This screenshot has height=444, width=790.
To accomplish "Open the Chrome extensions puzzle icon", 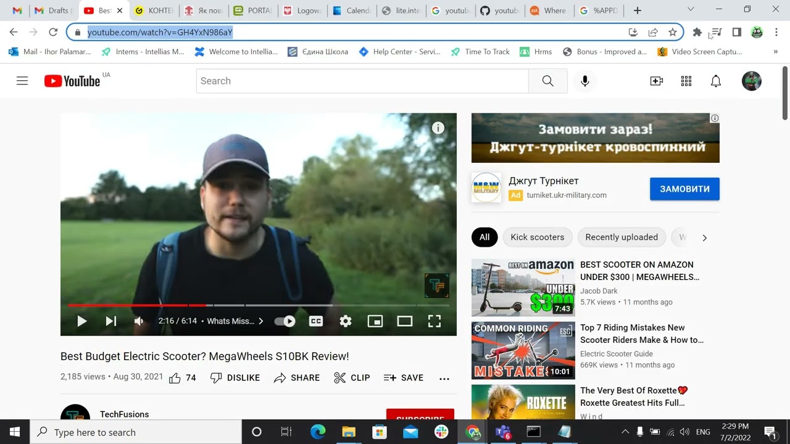I will click(x=697, y=32).
